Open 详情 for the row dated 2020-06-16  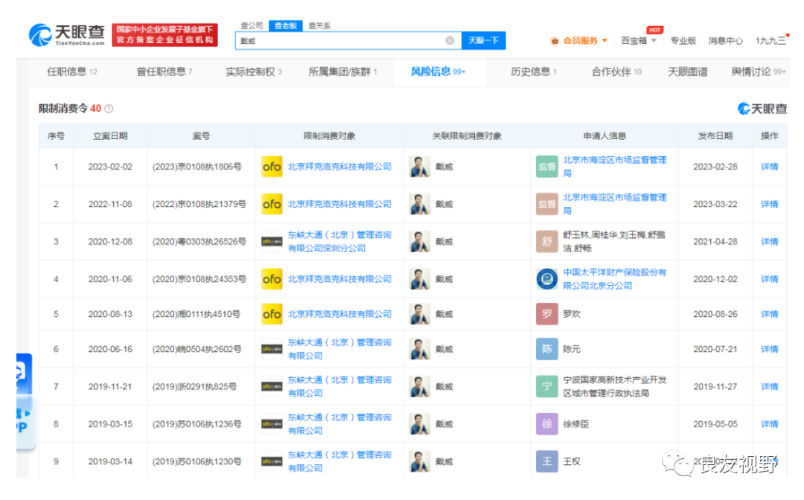[x=769, y=349]
